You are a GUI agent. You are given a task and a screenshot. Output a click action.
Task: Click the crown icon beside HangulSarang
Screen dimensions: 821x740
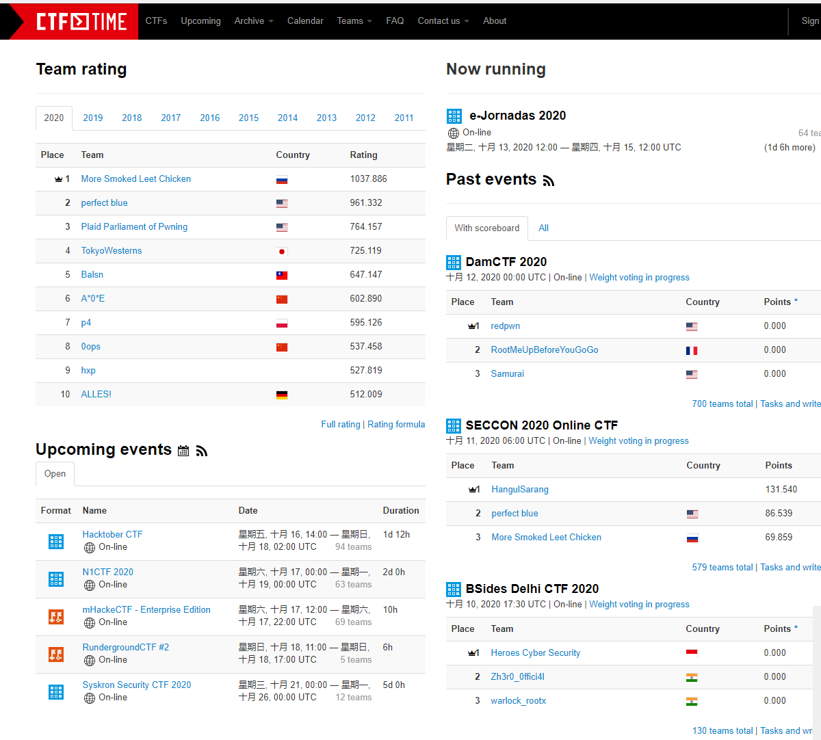click(473, 490)
